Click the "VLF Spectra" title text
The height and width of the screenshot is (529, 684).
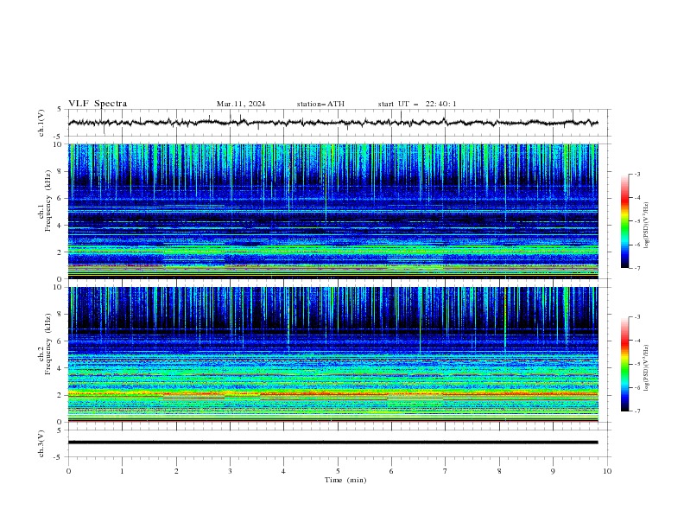coord(98,104)
